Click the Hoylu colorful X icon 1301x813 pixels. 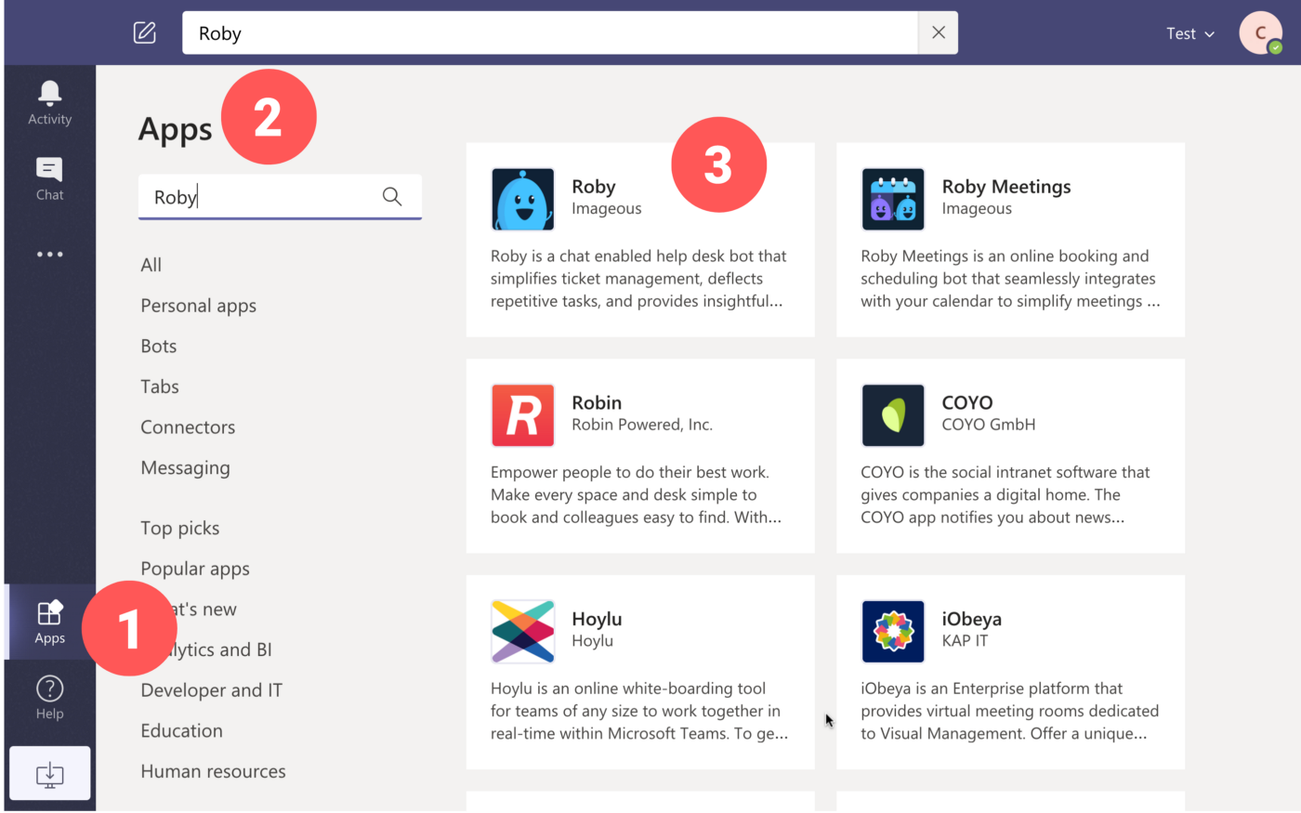tap(523, 632)
